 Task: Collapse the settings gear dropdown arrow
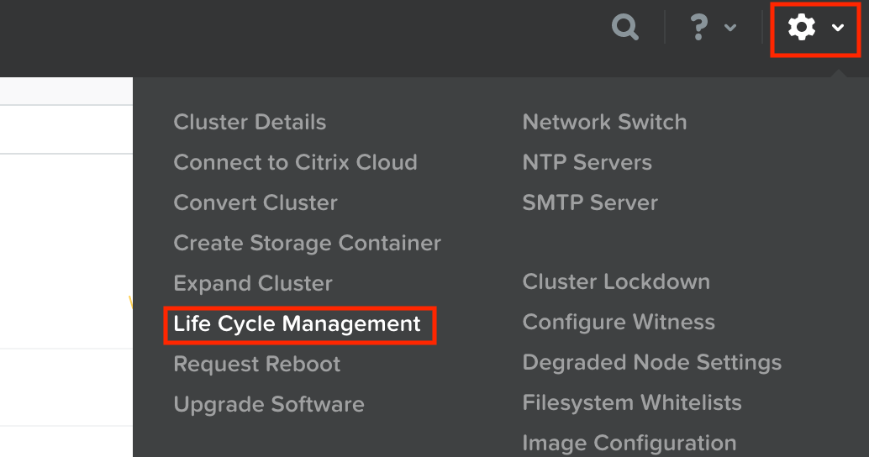[838, 28]
